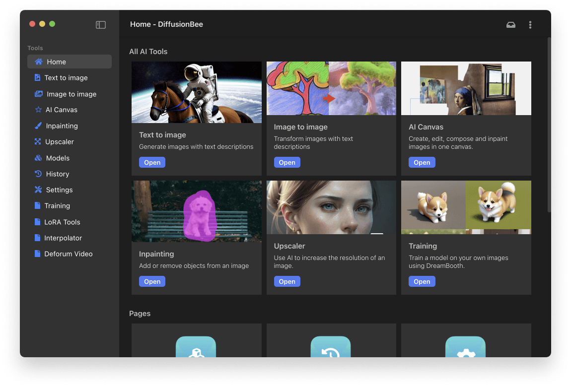Click the Settings tools icon in sidebar
Image resolution: width=571 pixels, height=387 pixels.
coord(38,190)
